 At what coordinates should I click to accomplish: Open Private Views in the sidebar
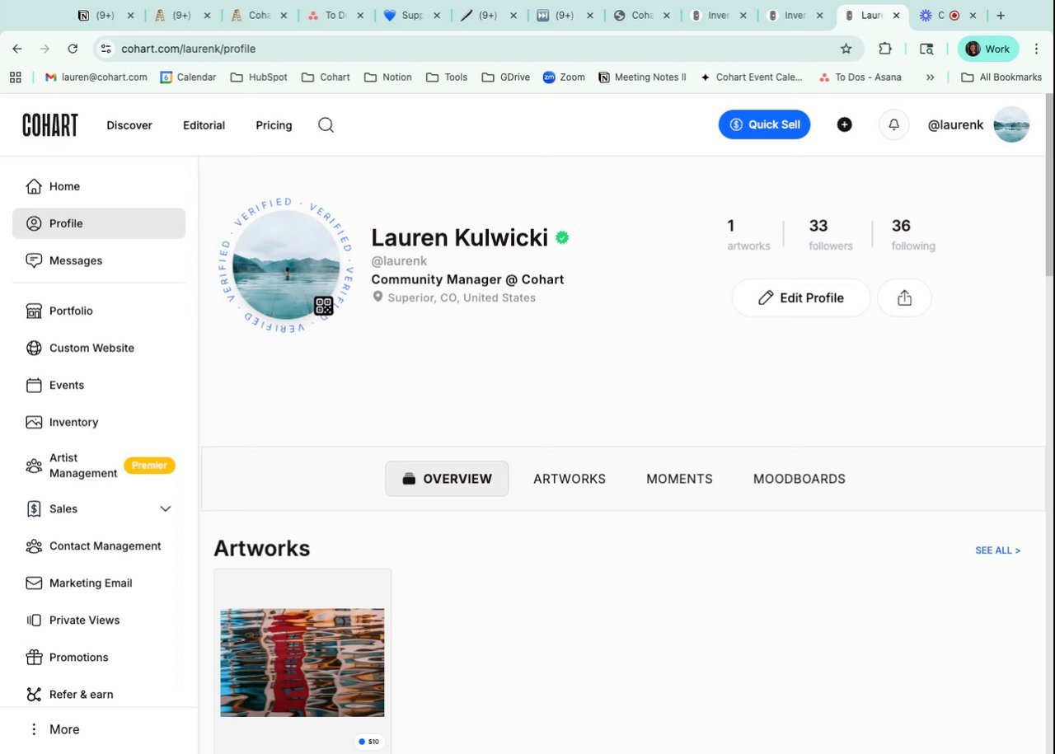99,620
